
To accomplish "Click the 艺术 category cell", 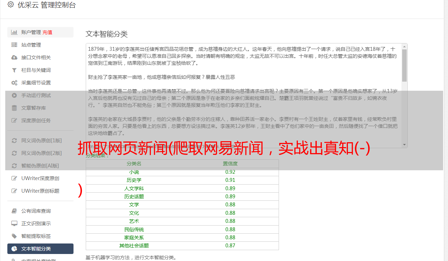I will [x=134, y=221].
